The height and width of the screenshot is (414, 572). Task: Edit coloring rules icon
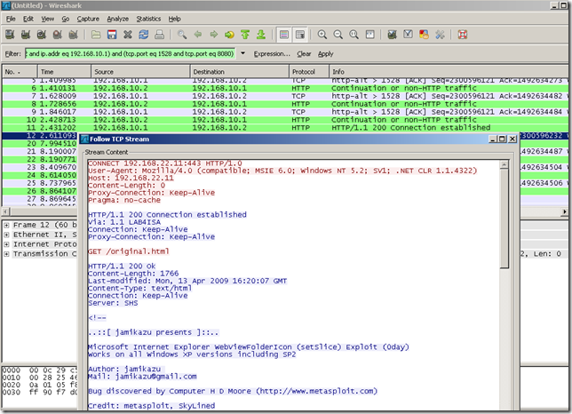tap(424, 35)
